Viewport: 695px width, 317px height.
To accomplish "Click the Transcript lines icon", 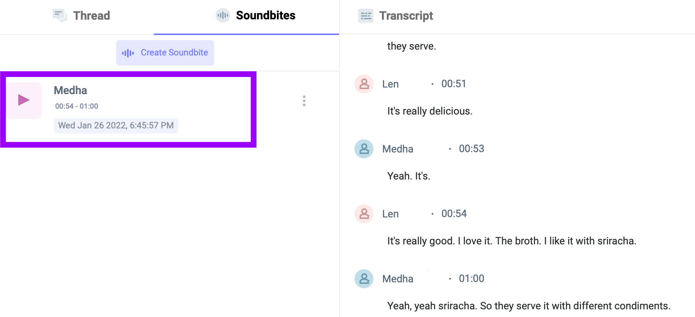I will click(366, 16).
